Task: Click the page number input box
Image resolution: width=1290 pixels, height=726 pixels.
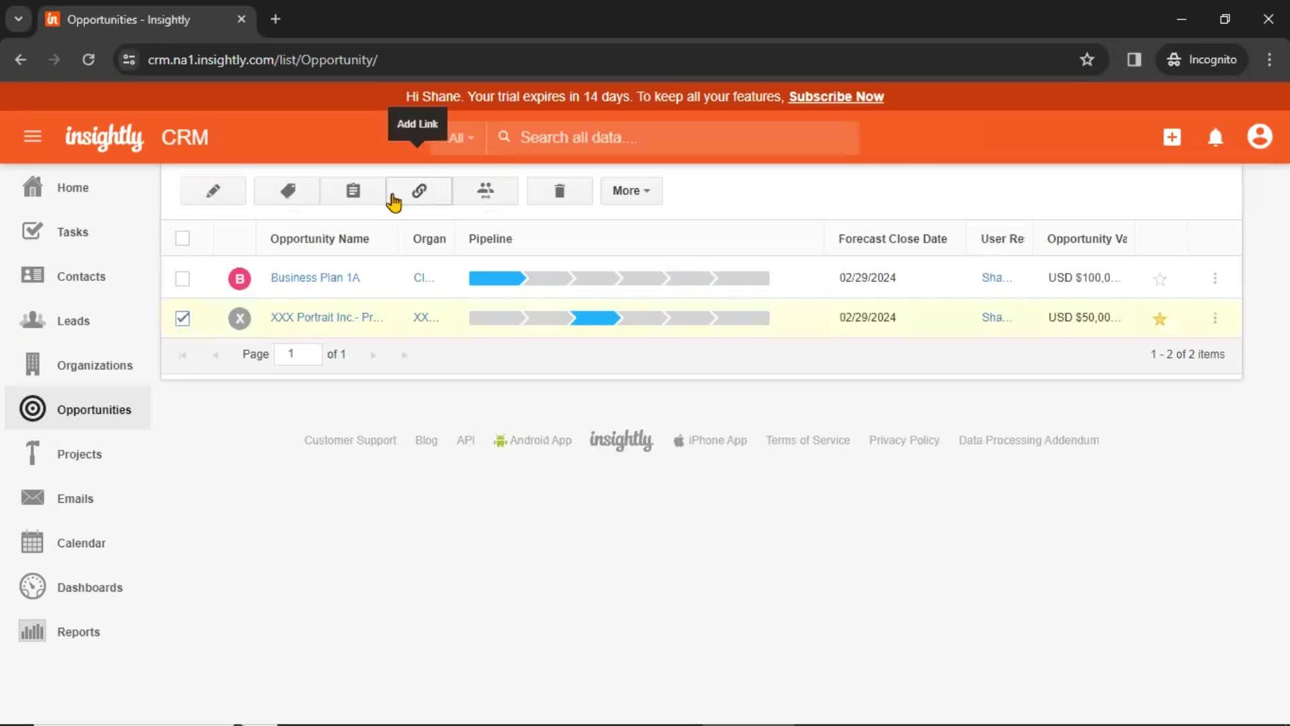Action: (x=298, y=354)
